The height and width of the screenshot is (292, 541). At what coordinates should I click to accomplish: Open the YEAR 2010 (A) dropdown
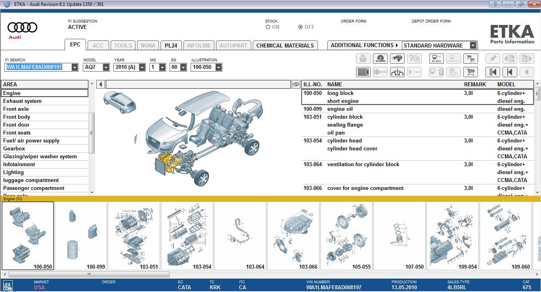[x=142, y=67]
